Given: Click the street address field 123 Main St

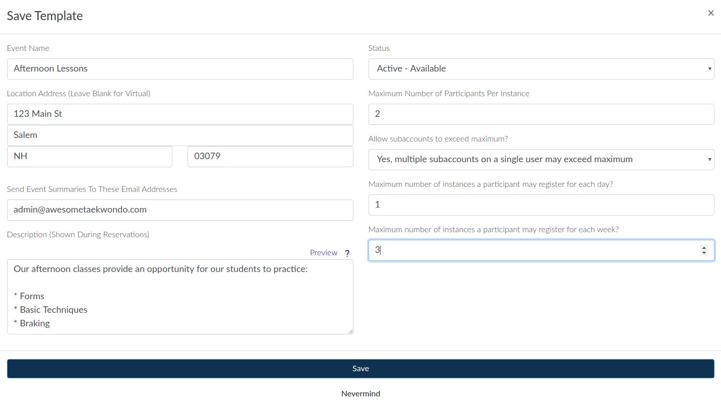Looking at the screenshot, I should (x=180, y=114).
